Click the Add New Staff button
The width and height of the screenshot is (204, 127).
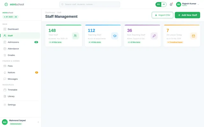187,15
